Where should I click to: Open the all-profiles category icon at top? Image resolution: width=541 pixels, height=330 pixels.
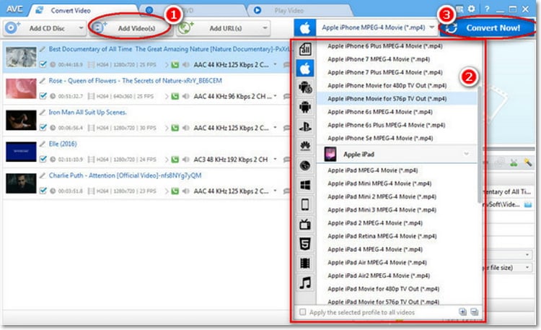(305, 49)
